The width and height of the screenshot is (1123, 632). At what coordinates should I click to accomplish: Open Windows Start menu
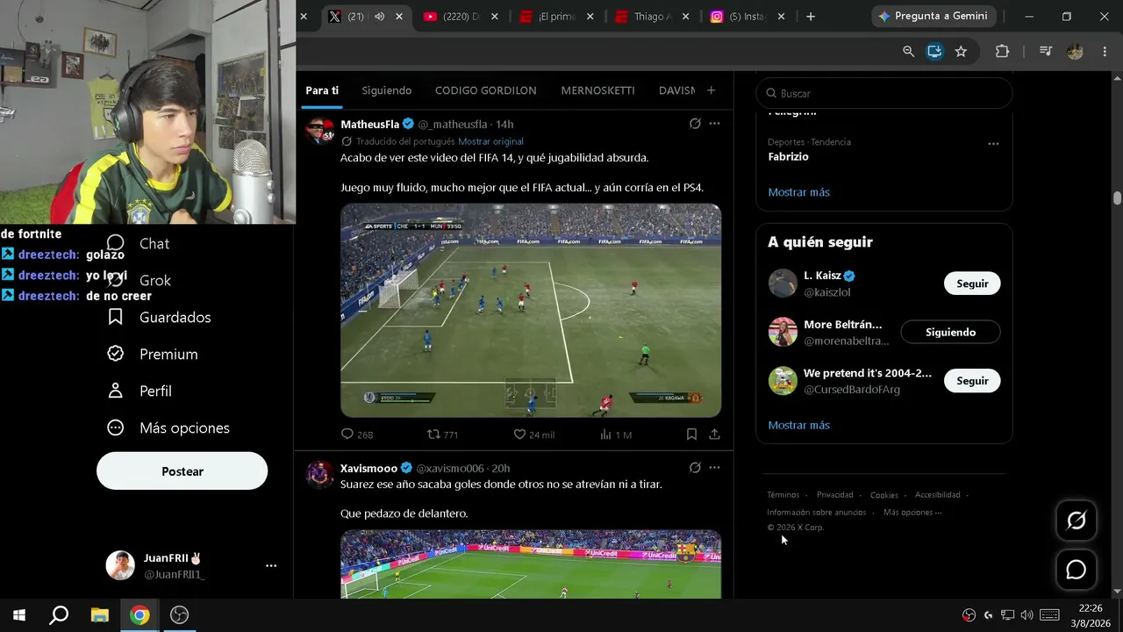[x=18, y=614]
